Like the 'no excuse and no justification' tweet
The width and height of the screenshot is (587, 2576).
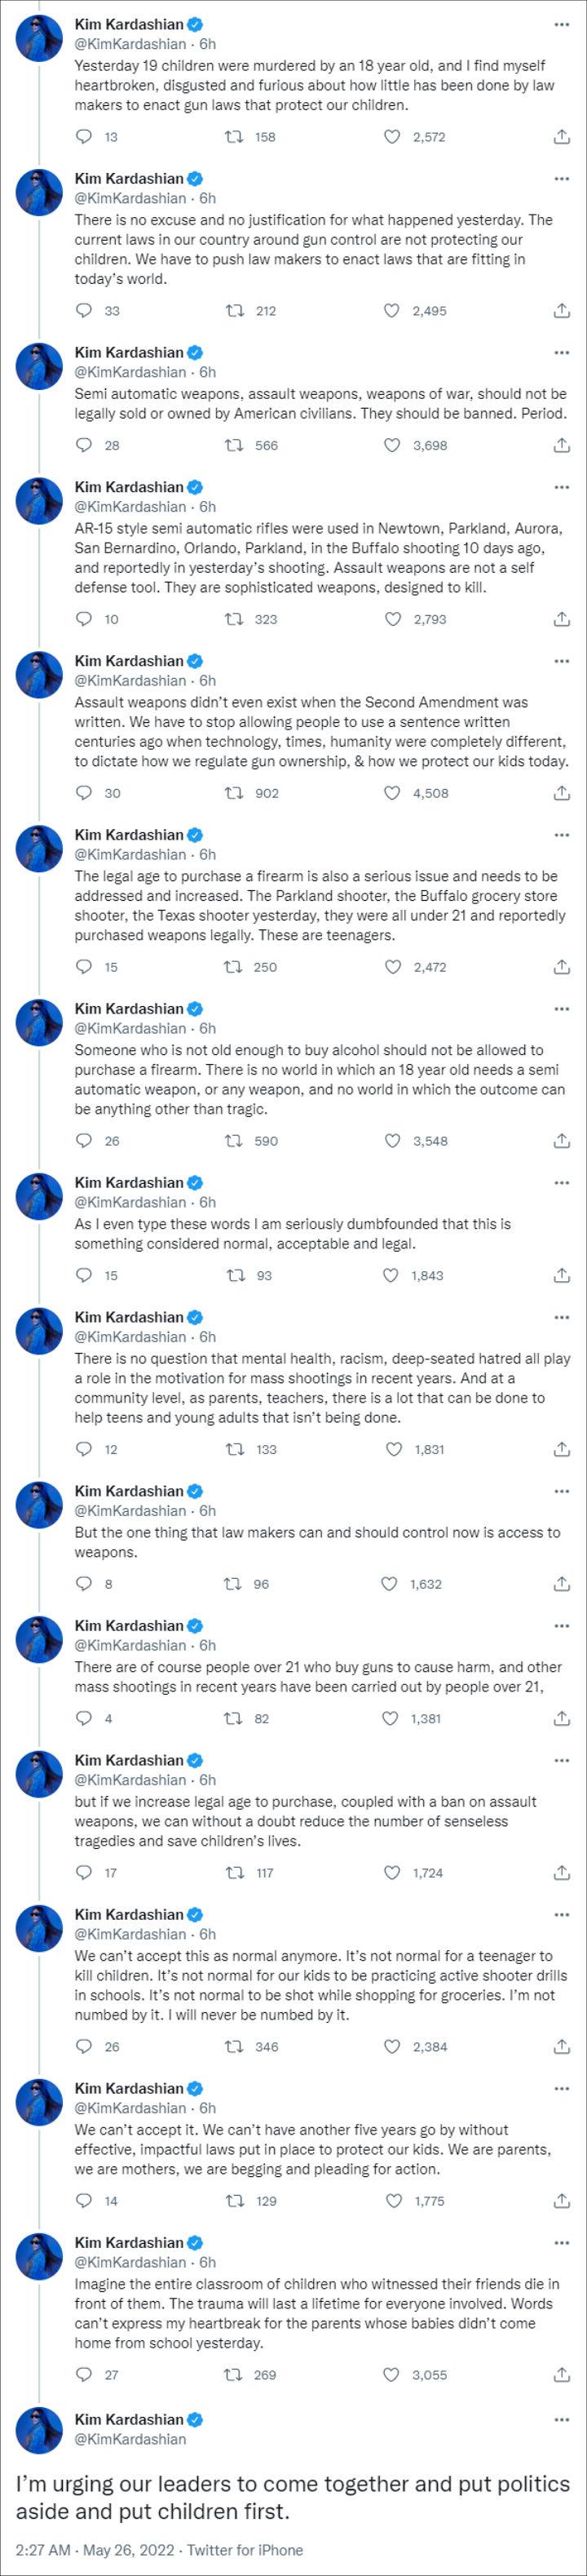click(x=393, y=311)
